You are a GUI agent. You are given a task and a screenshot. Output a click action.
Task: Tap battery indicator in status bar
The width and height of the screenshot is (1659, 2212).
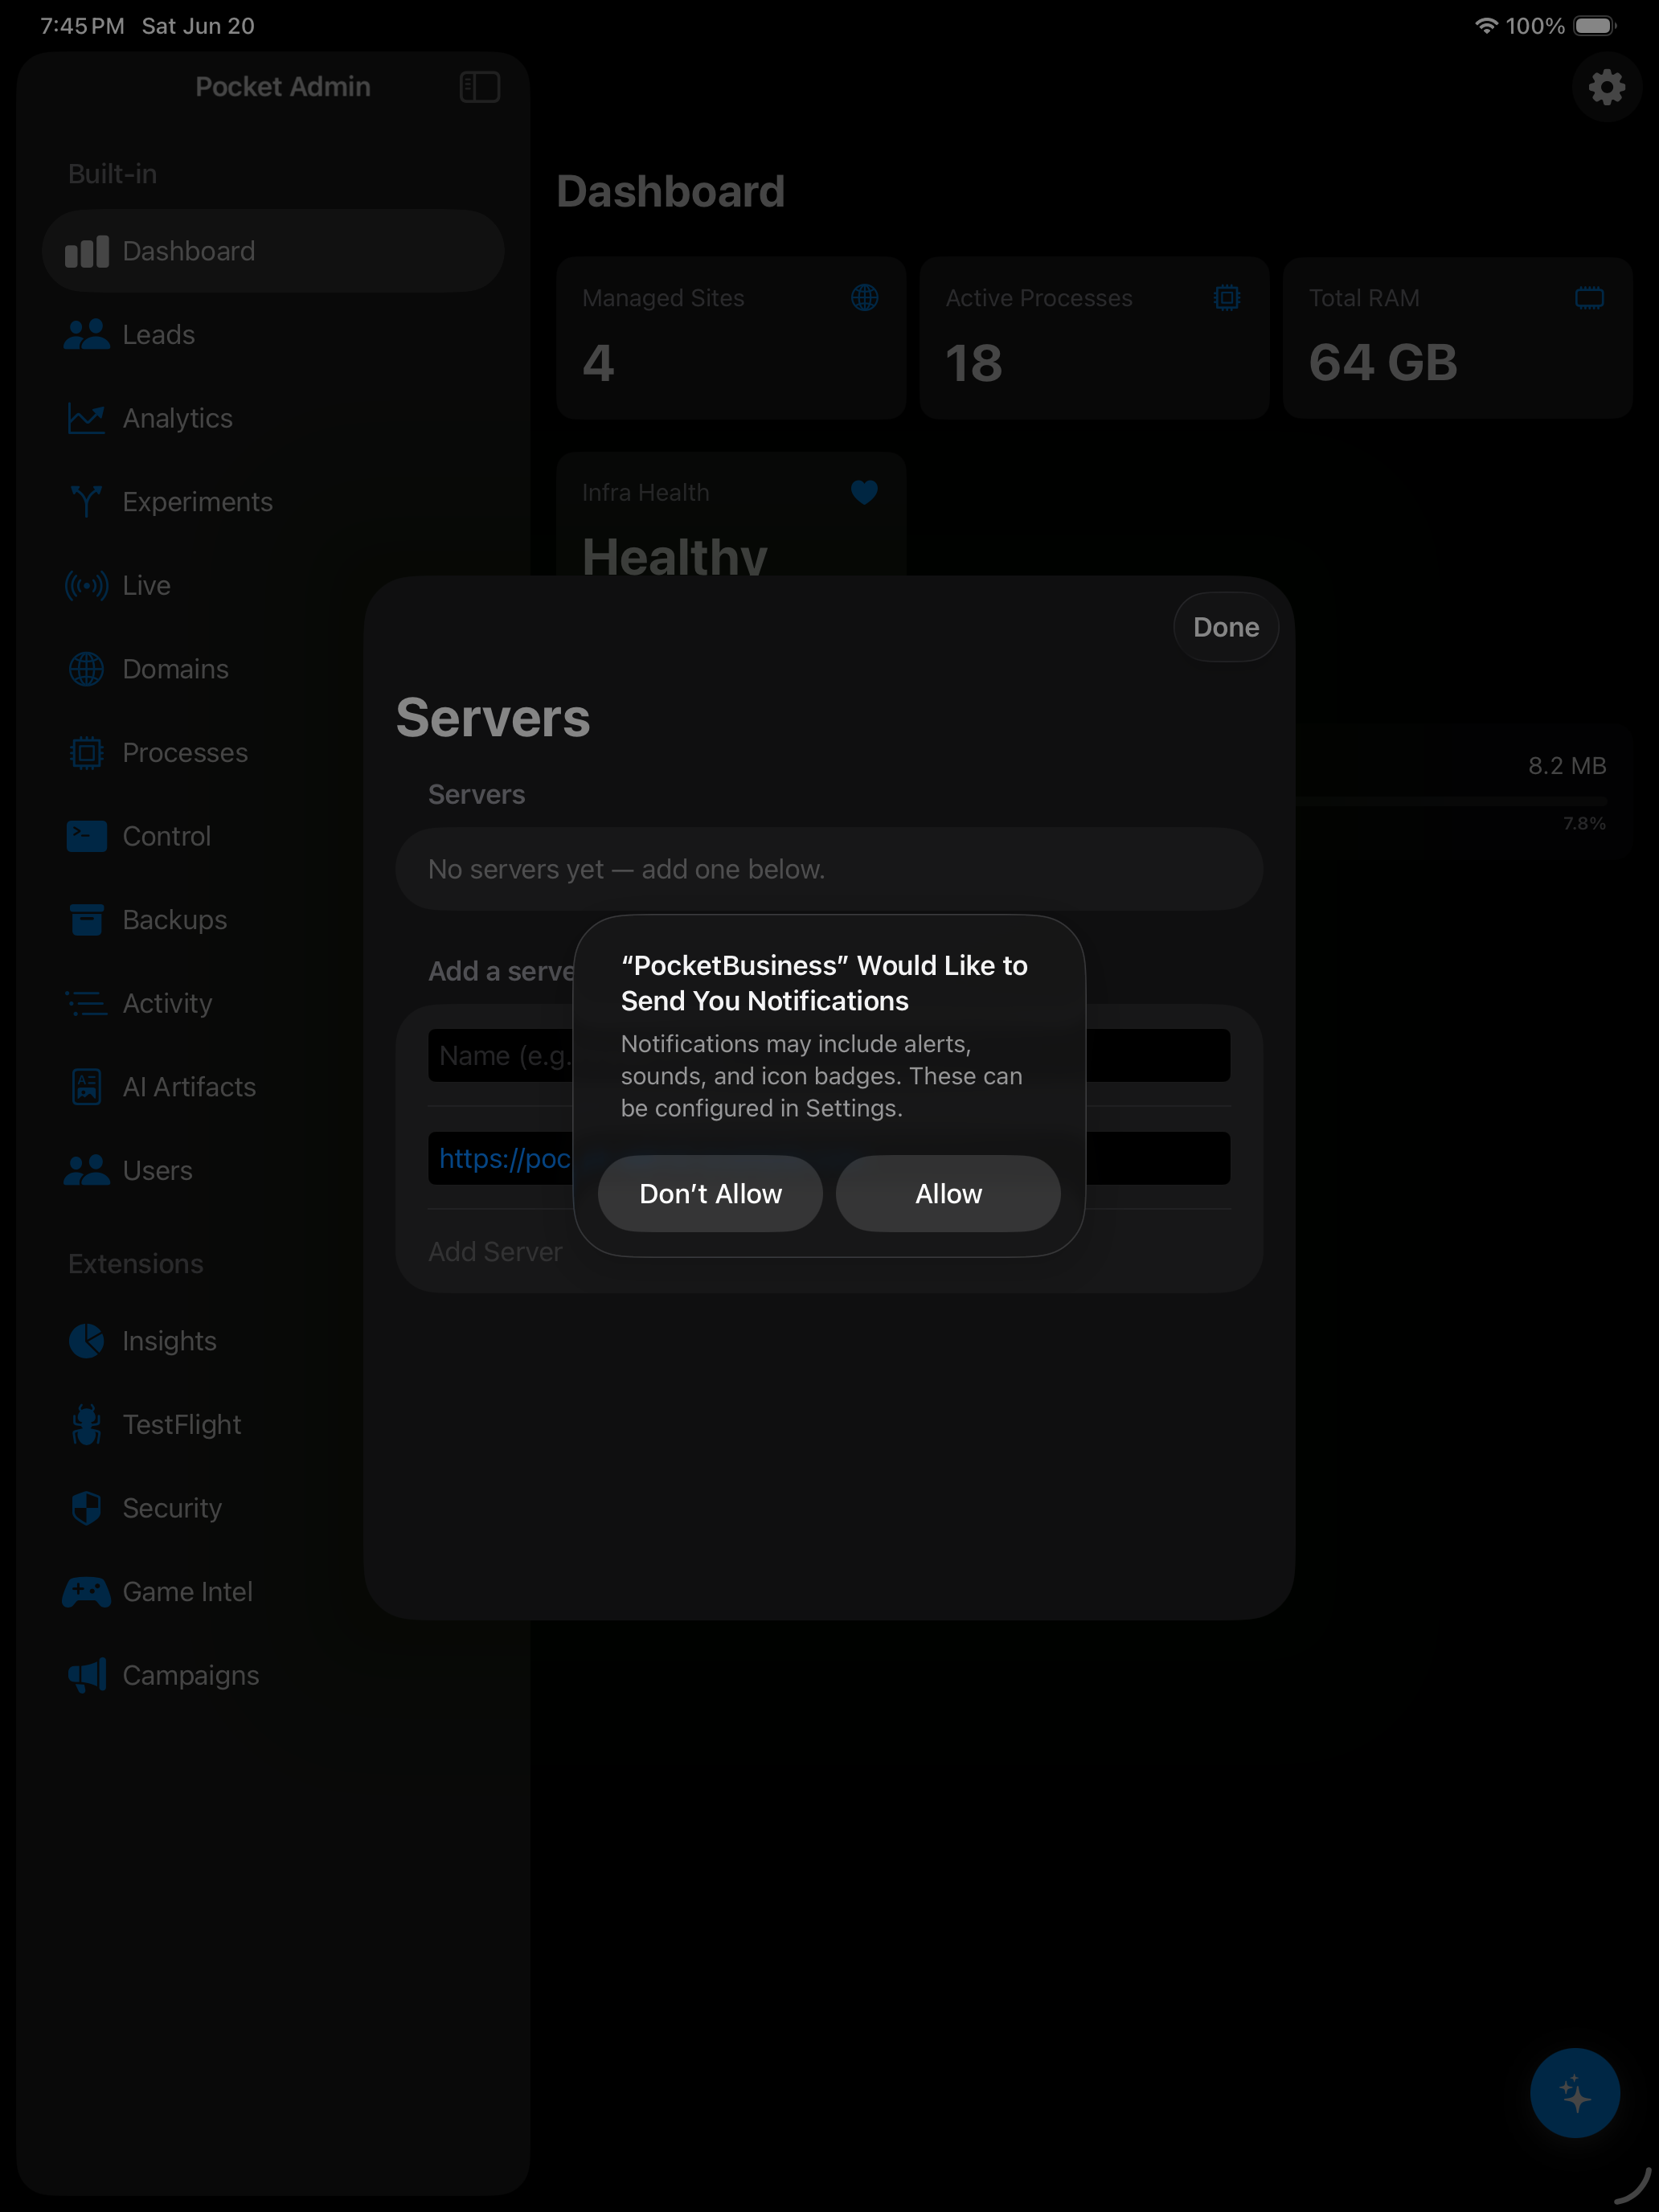(1594, 26)
